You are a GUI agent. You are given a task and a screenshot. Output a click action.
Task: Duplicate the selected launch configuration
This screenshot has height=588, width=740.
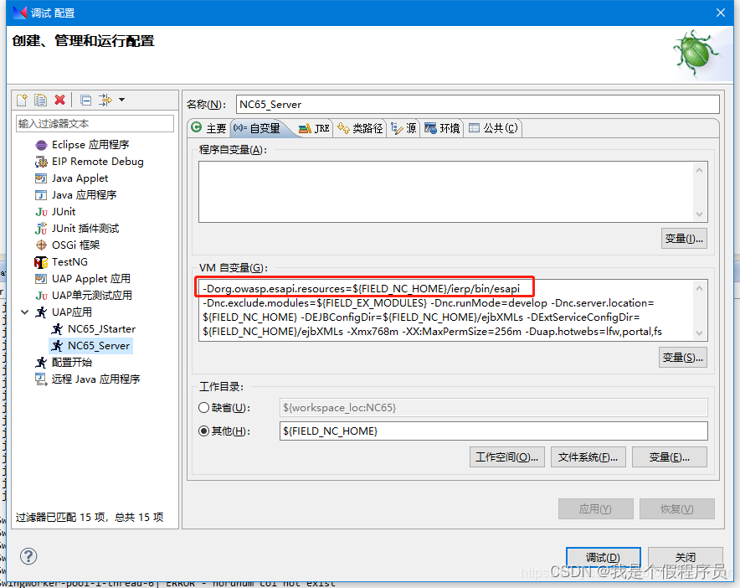coord(40,99)
